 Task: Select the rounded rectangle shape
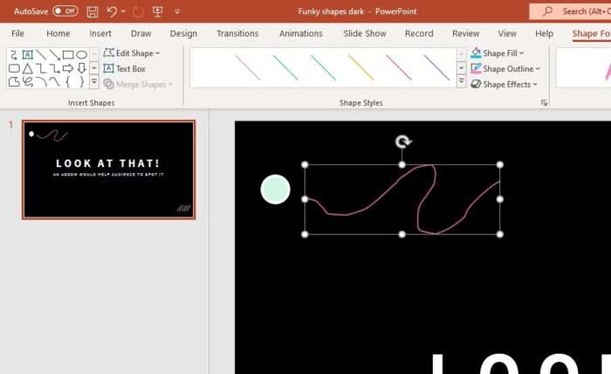click(14, 69)
